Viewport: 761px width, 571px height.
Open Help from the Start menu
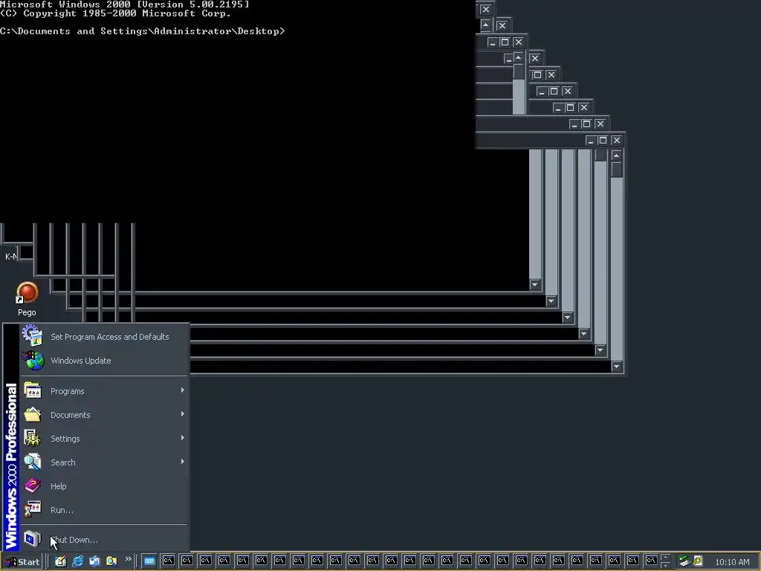(x=103, y=486)
